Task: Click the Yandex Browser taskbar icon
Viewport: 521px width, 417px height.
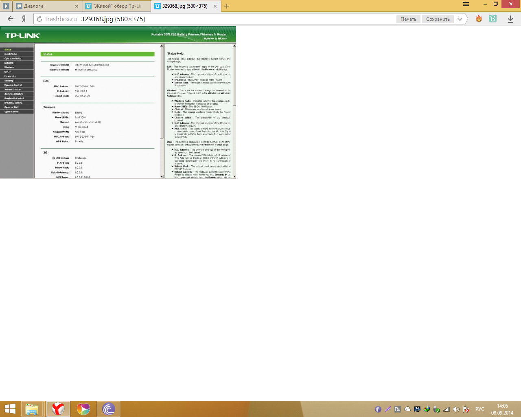Action: pos(58,409)
